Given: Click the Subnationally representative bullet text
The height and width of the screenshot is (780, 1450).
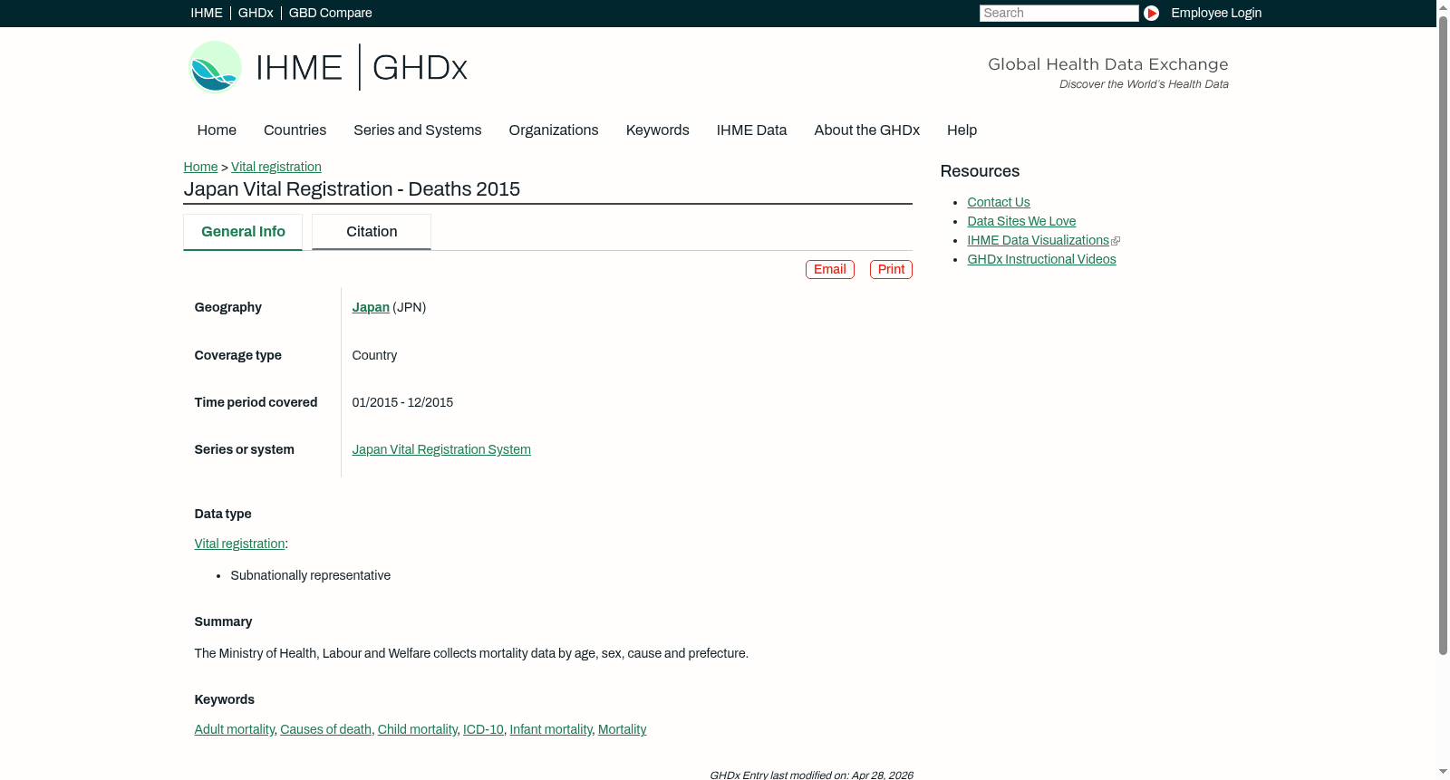Looking at the screenshot, I should pyautogui.click(x=310, y=575).
